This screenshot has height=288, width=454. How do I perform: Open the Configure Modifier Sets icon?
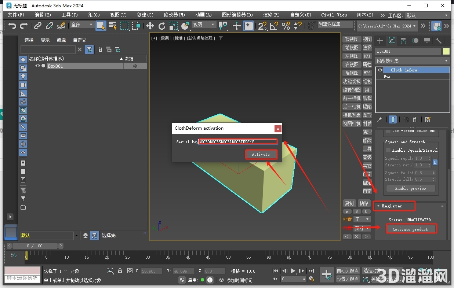428,119
